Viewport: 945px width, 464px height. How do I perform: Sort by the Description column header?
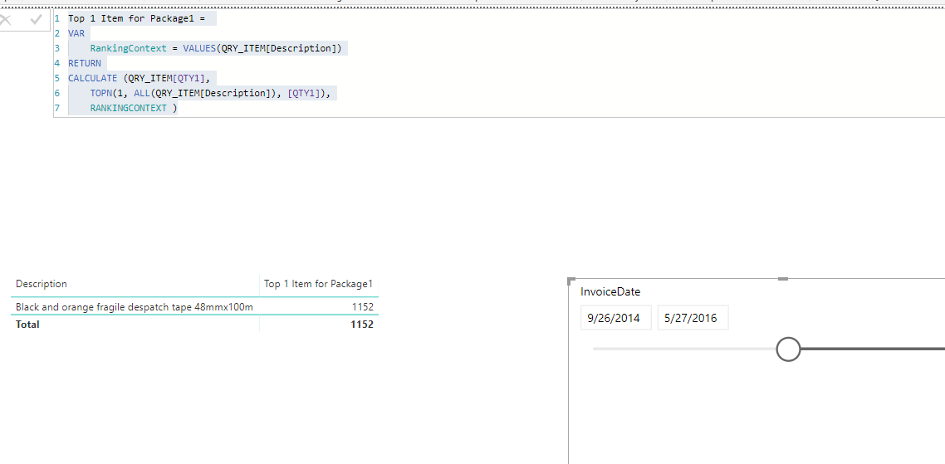pyautogui.click(x=41, y=284)
